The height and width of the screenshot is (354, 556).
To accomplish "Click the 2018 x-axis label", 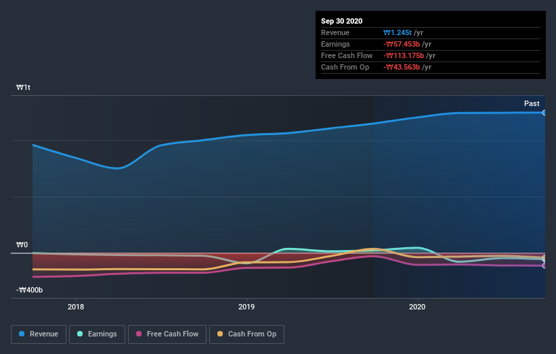I will click(76, 307).
